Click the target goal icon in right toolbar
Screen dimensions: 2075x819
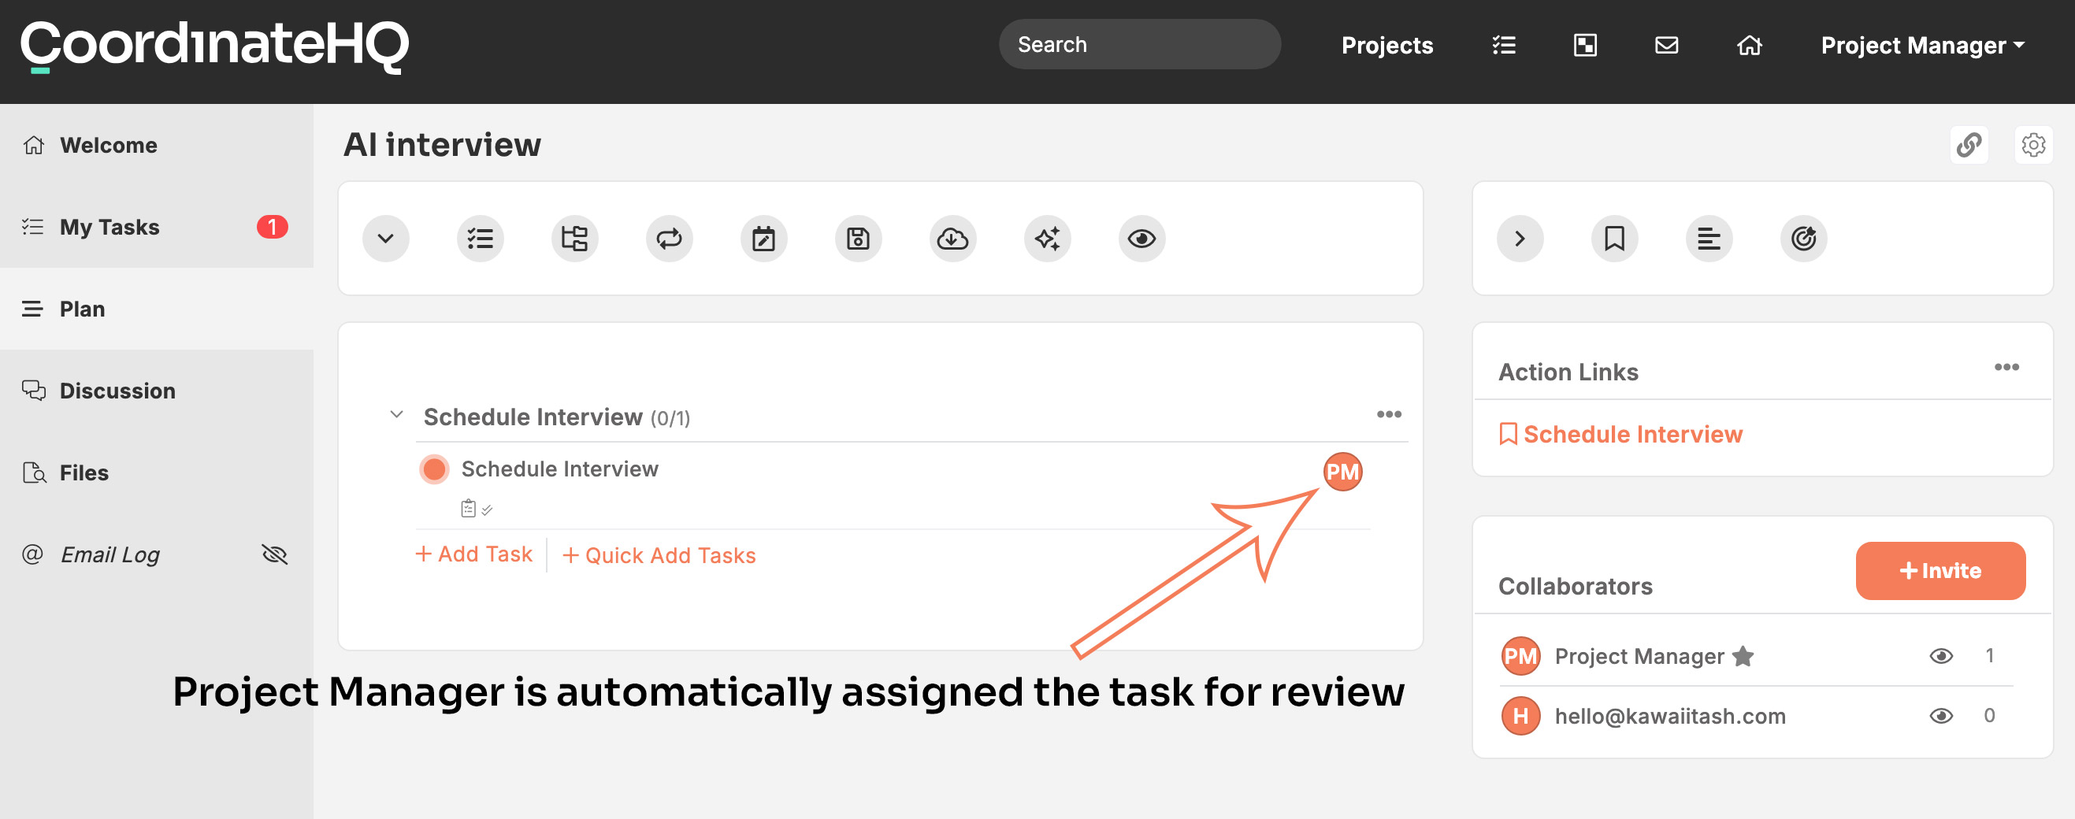pyautogui.click(x=1803, y=239)
